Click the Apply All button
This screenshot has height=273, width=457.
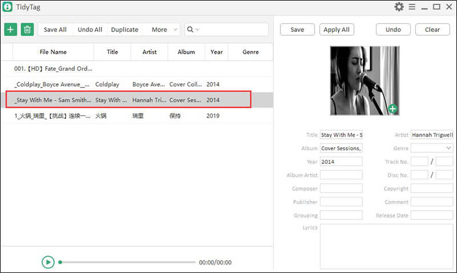click(x=336, y=30)
